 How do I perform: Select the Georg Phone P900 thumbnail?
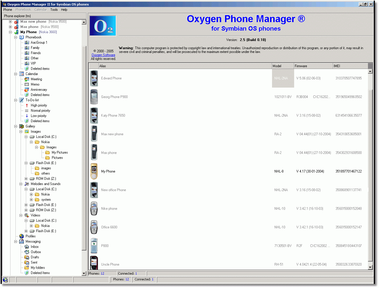94,97
